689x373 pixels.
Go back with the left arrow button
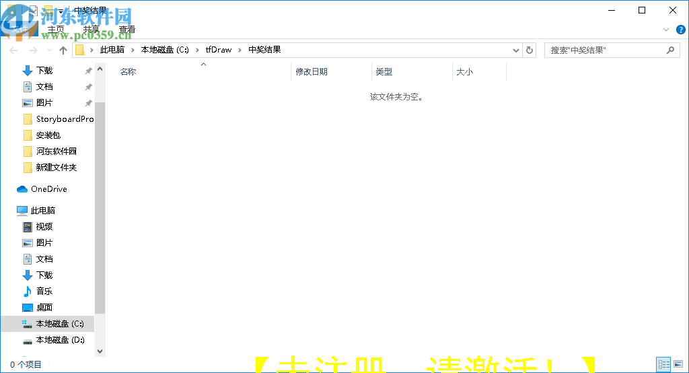pos(13,50)
